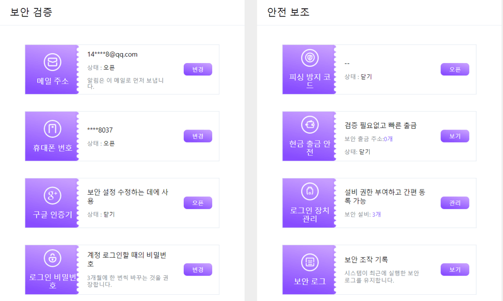This screenshot has height=301, width=503.
Task: Click the email address (메일 주소) icon
Action: (x=52, y=62)
